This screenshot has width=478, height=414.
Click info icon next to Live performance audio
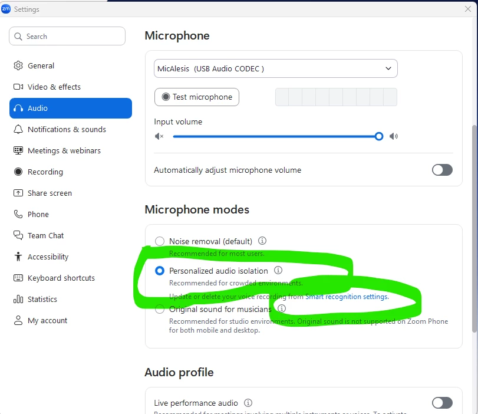(248, 403)
